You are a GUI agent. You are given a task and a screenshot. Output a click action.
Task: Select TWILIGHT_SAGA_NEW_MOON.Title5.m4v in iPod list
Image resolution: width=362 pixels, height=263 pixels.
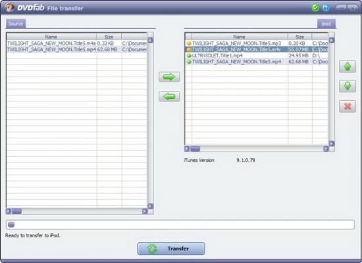pos(237,49)
